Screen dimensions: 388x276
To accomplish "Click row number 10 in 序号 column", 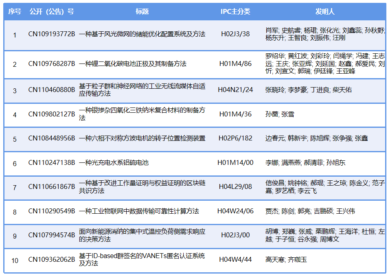I will point(15,261).
